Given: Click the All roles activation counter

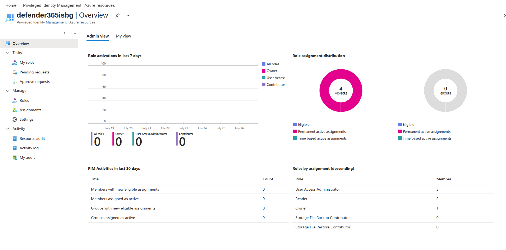Looking at the screenshot, I should click(x=98, y=139).
